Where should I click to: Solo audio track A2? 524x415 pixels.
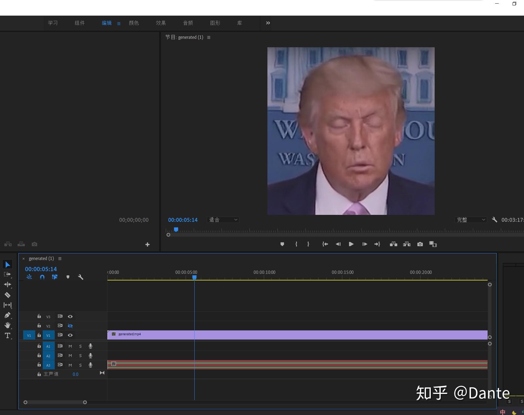tap(80, 356)
